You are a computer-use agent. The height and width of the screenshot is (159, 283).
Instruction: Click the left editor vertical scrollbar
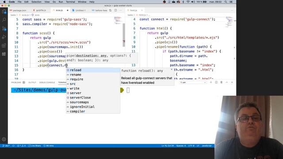point(124,35)
